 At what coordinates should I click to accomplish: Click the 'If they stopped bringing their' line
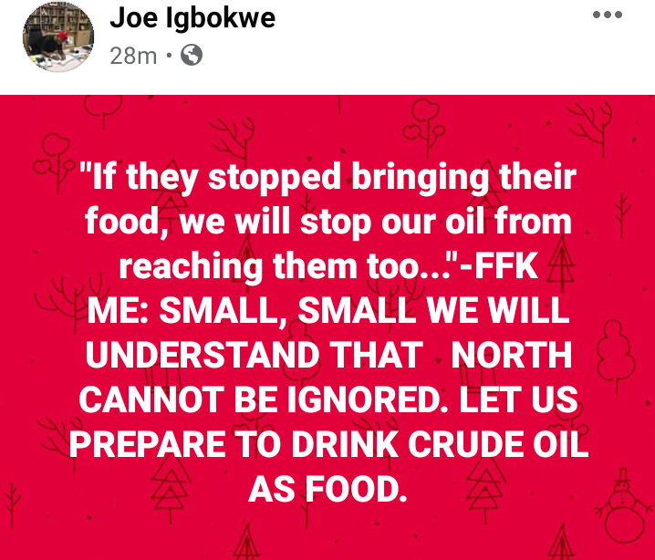(x=328, y=177)
